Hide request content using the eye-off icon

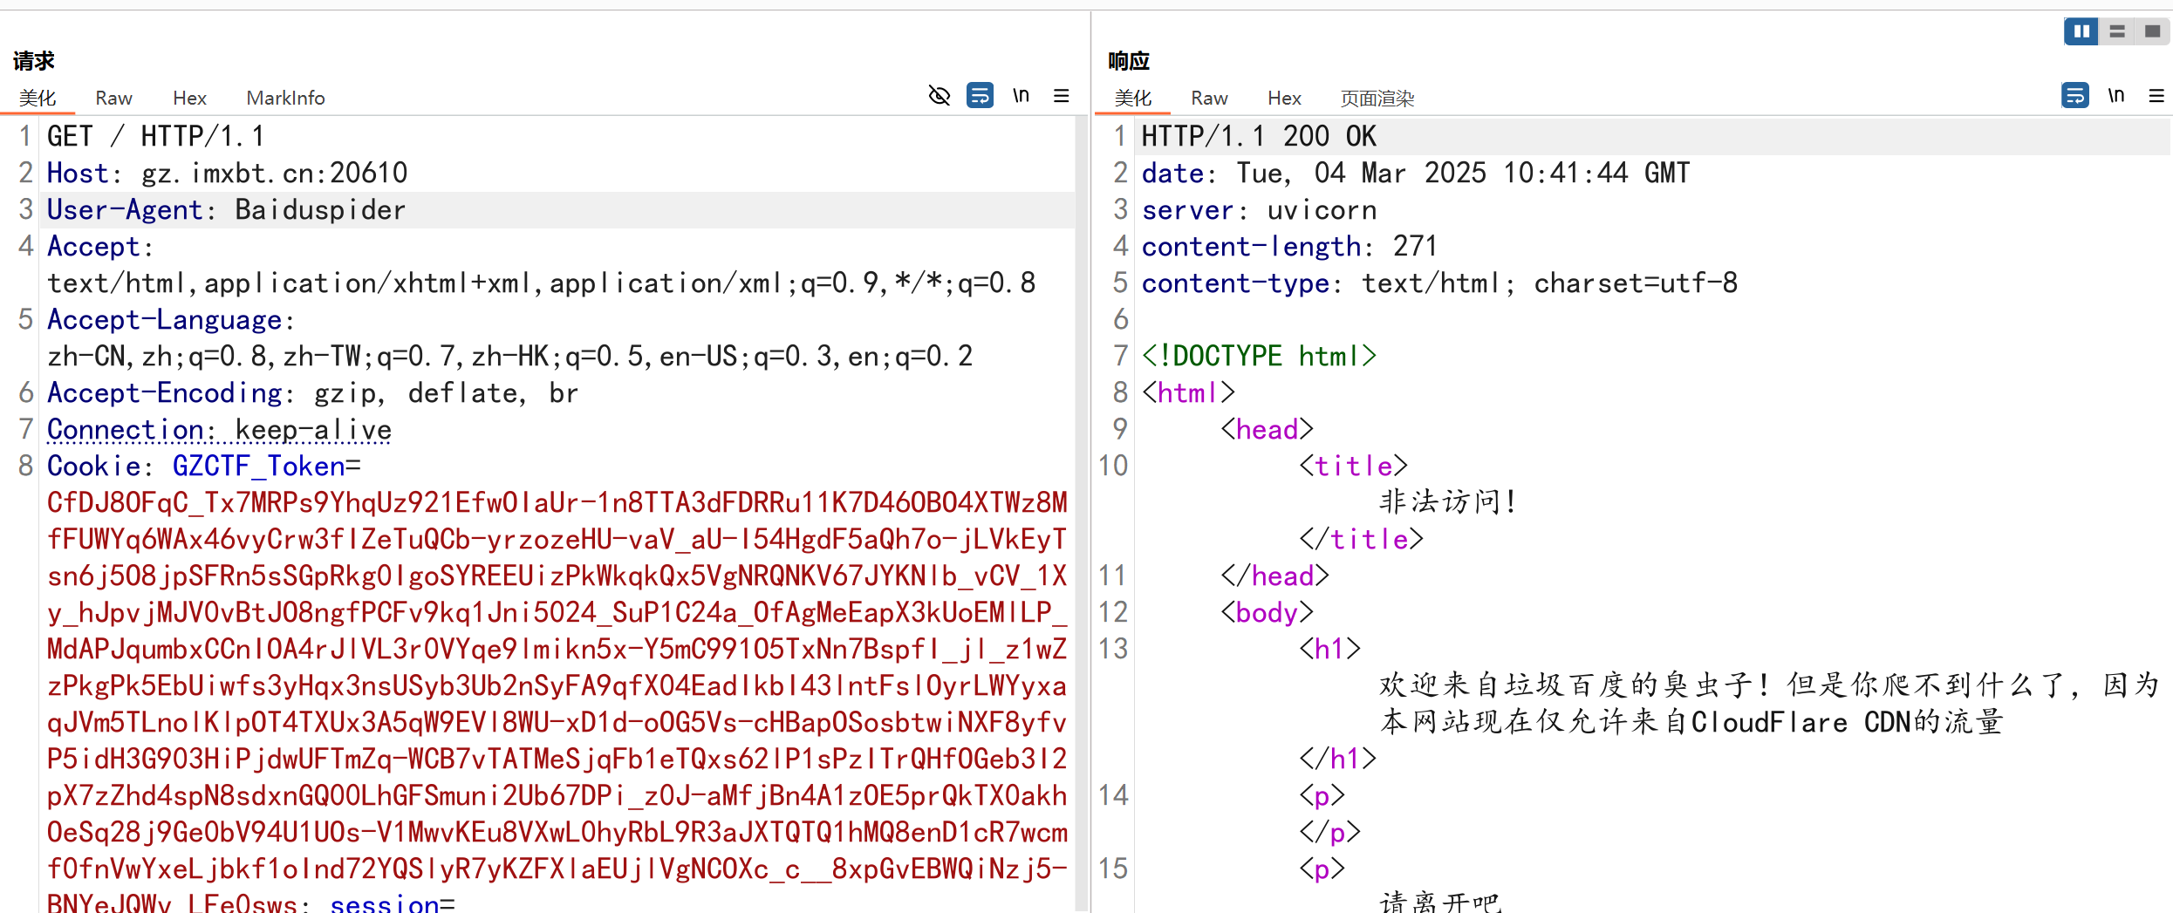[x=939, y=95]
